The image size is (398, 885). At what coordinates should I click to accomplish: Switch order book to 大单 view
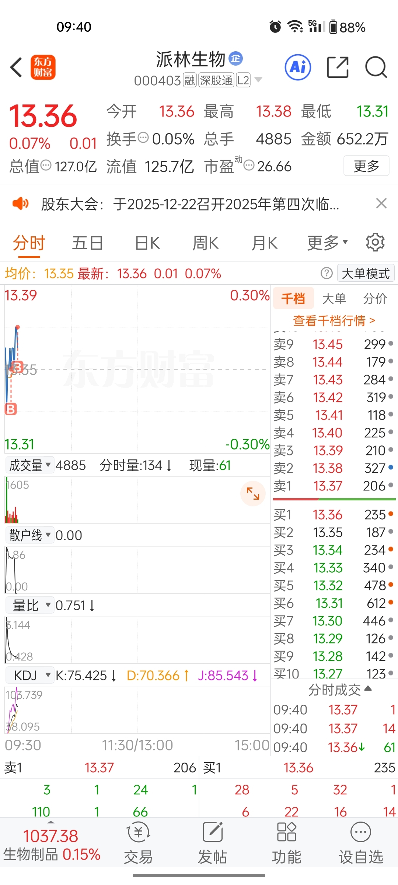[334, 299]
